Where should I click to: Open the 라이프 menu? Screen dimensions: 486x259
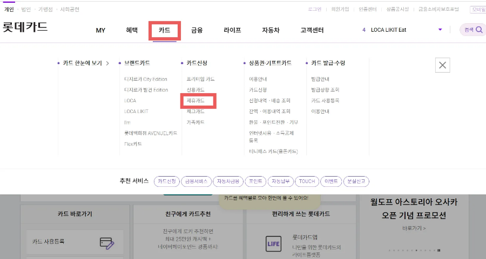point(232,30)
